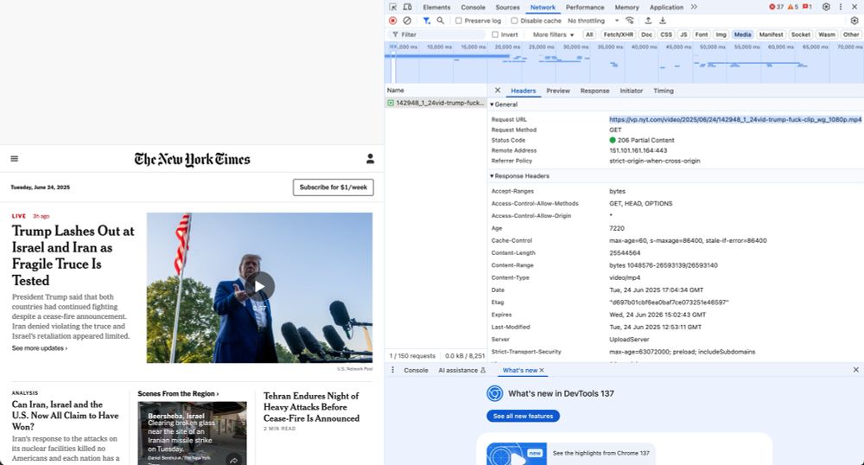Select the CSS type filter
This screenshot has width=864, height=465.
point(666,35)
